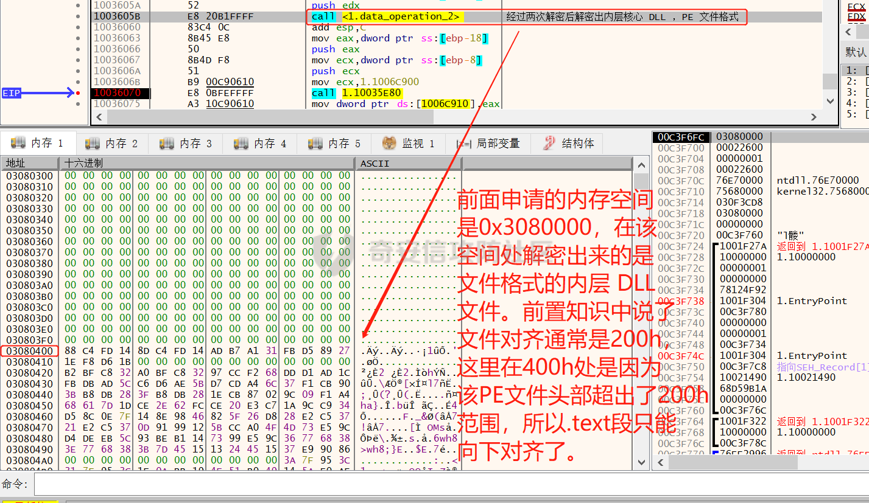Select the mov dword ptr ds:[1006C910],eax line
This screenshot has height=503, width=869.
pyautogui.click(x=406, y=104)
